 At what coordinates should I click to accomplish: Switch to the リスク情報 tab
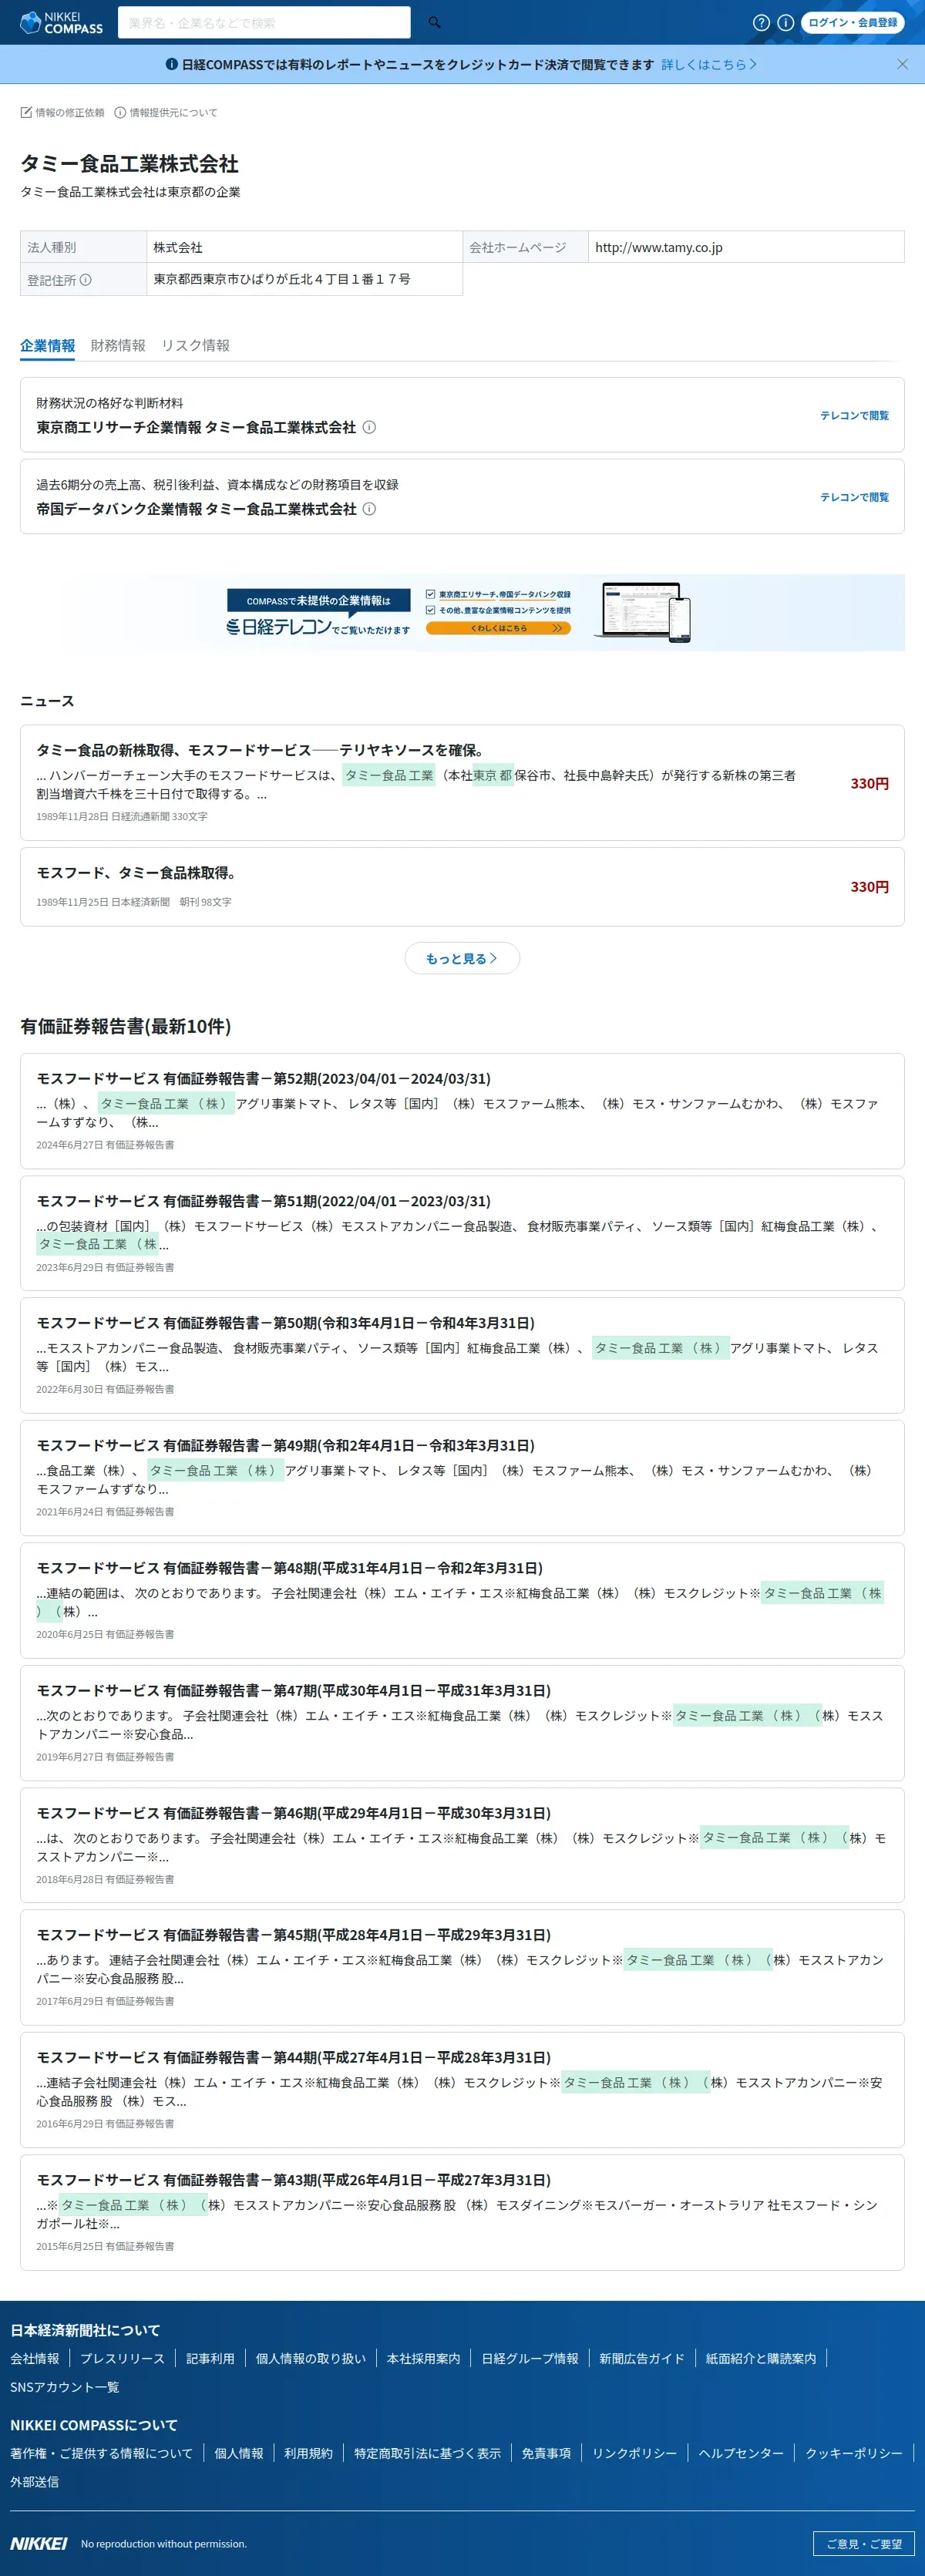coord(195,345)
